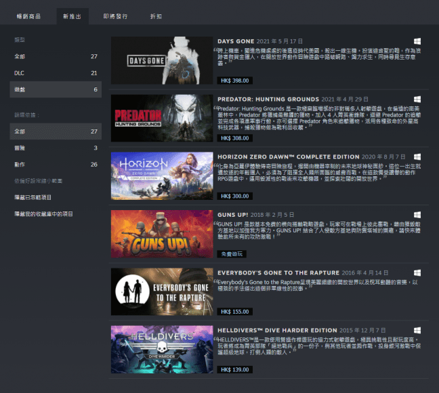Click Rapture release date 2016年4月14日
Viewport: 439px width, 393px height.
(364, 272)
